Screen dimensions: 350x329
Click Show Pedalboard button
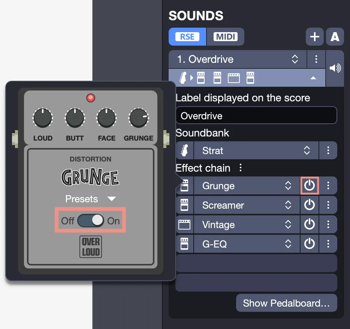coord(286,303)
